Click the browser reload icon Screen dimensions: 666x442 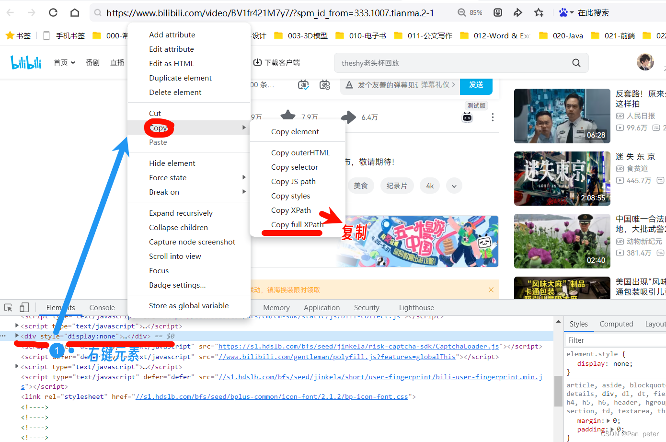[x=53, y=12]
